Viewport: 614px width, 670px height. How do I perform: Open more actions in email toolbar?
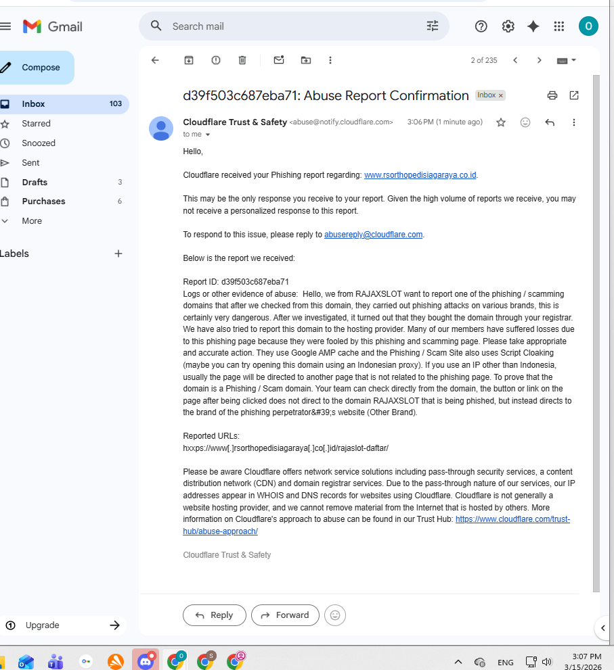click(330, 60)
